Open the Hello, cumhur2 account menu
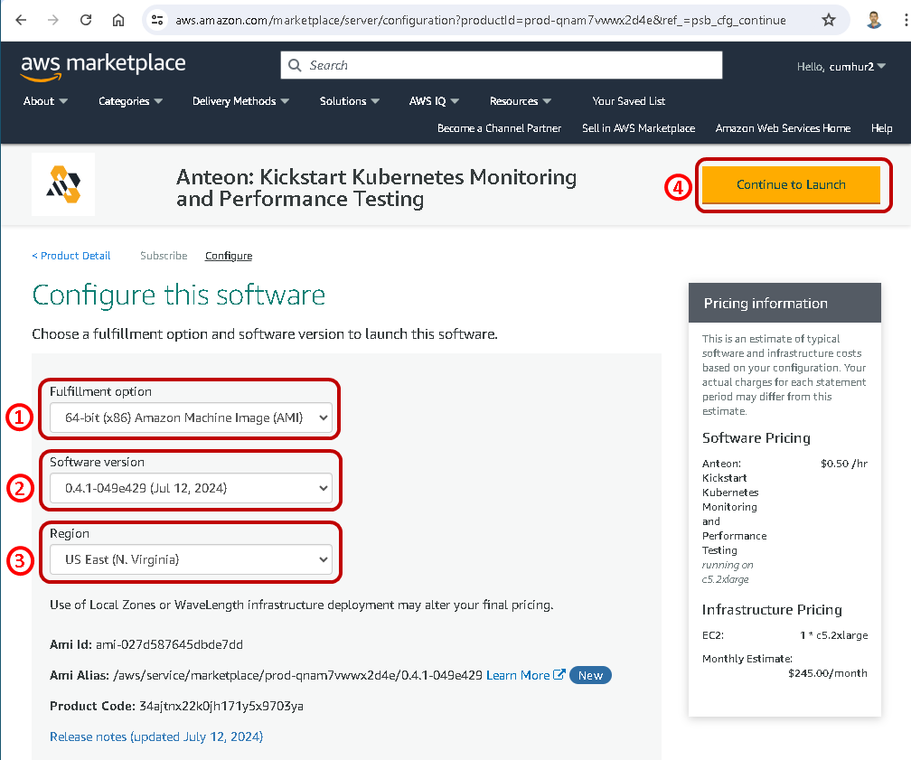 841,66
